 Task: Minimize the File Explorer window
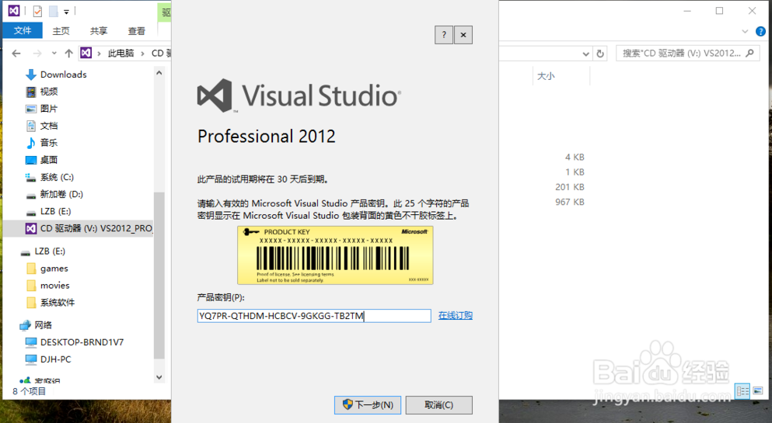click(687, 11)
